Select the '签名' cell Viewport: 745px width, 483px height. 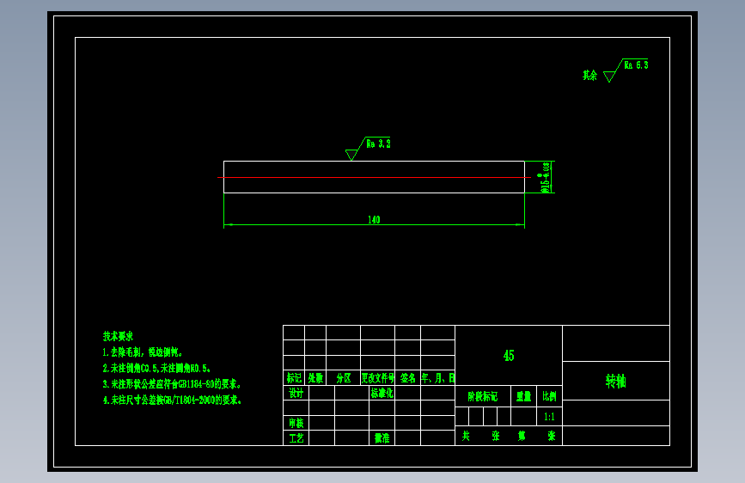click(407, 378)
